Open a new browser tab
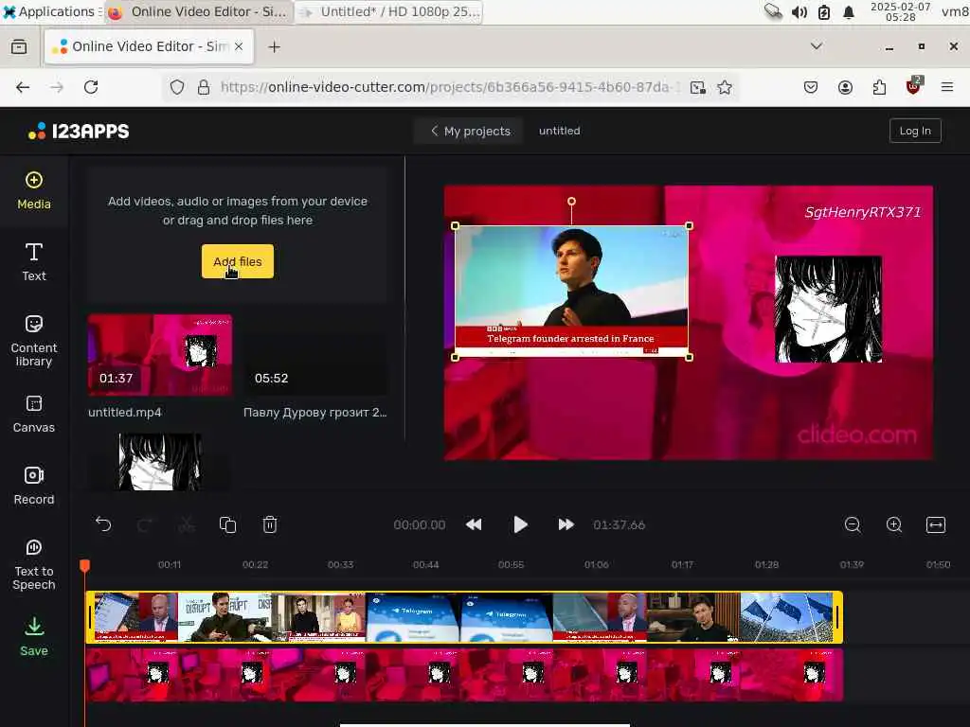The width and height of the screenshot is (970, 727). point(275,47)
